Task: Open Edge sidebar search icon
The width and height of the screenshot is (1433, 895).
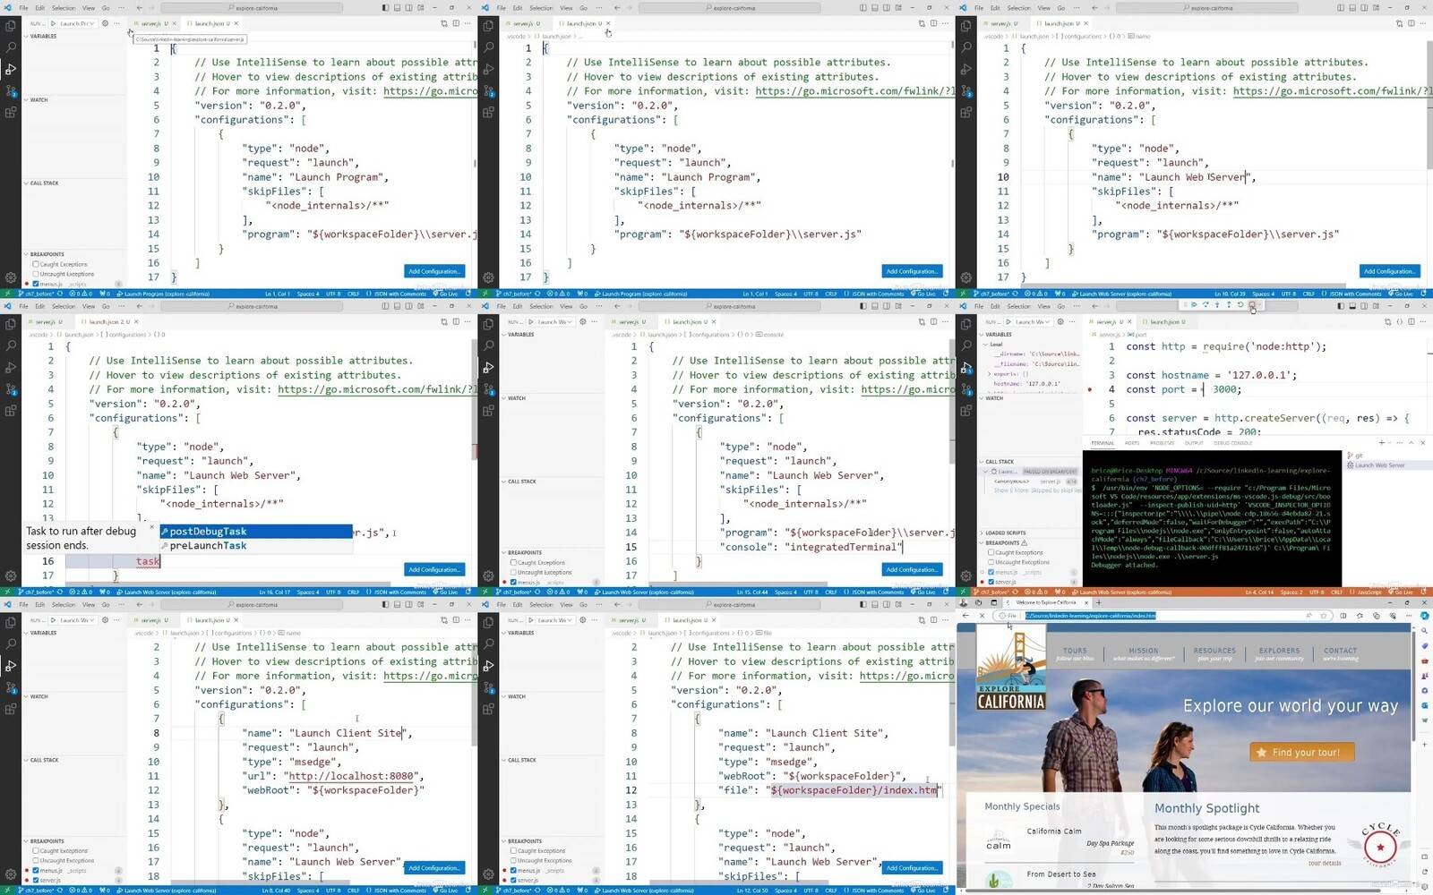Action: (1425, 630)
